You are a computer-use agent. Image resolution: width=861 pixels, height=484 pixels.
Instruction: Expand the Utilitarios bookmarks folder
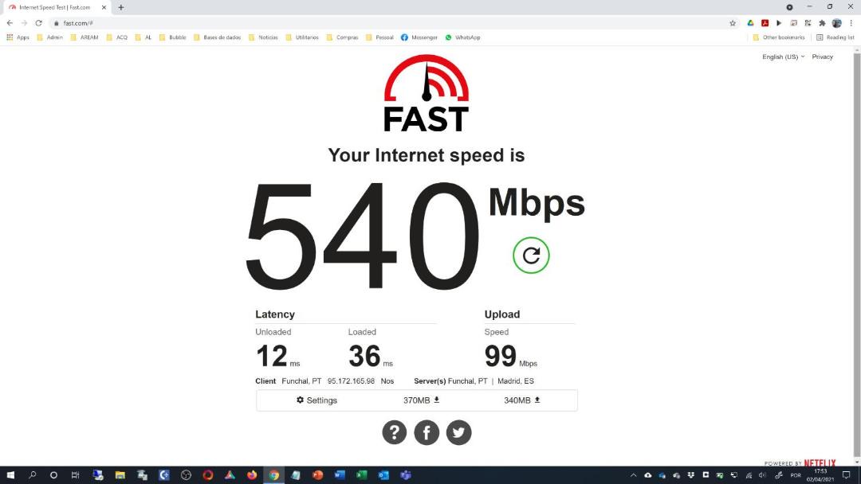[x=302, y=37]
